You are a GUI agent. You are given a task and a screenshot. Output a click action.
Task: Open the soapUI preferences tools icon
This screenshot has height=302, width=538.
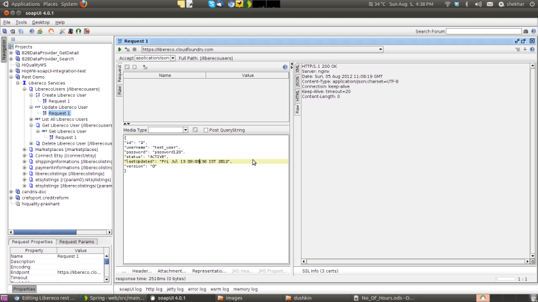pos(62,31)
